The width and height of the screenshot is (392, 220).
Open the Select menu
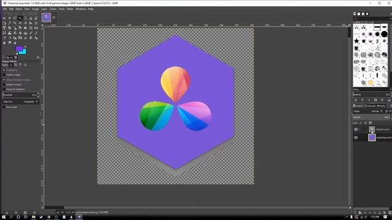[x=19, y=9]
